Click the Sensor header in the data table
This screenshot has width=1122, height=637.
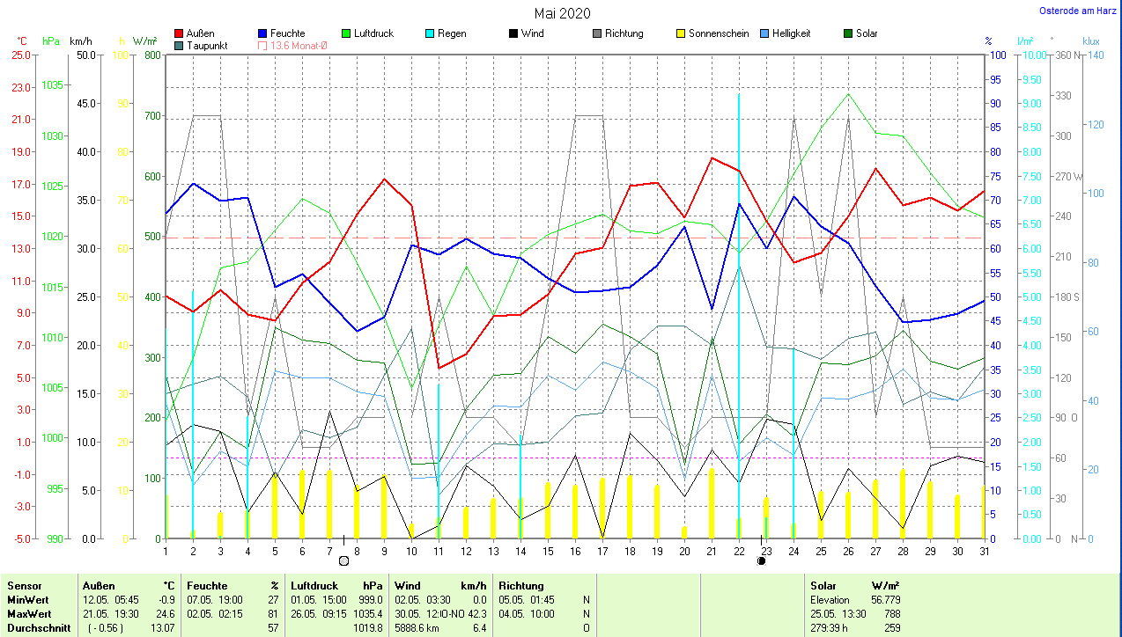pos(24,585)
